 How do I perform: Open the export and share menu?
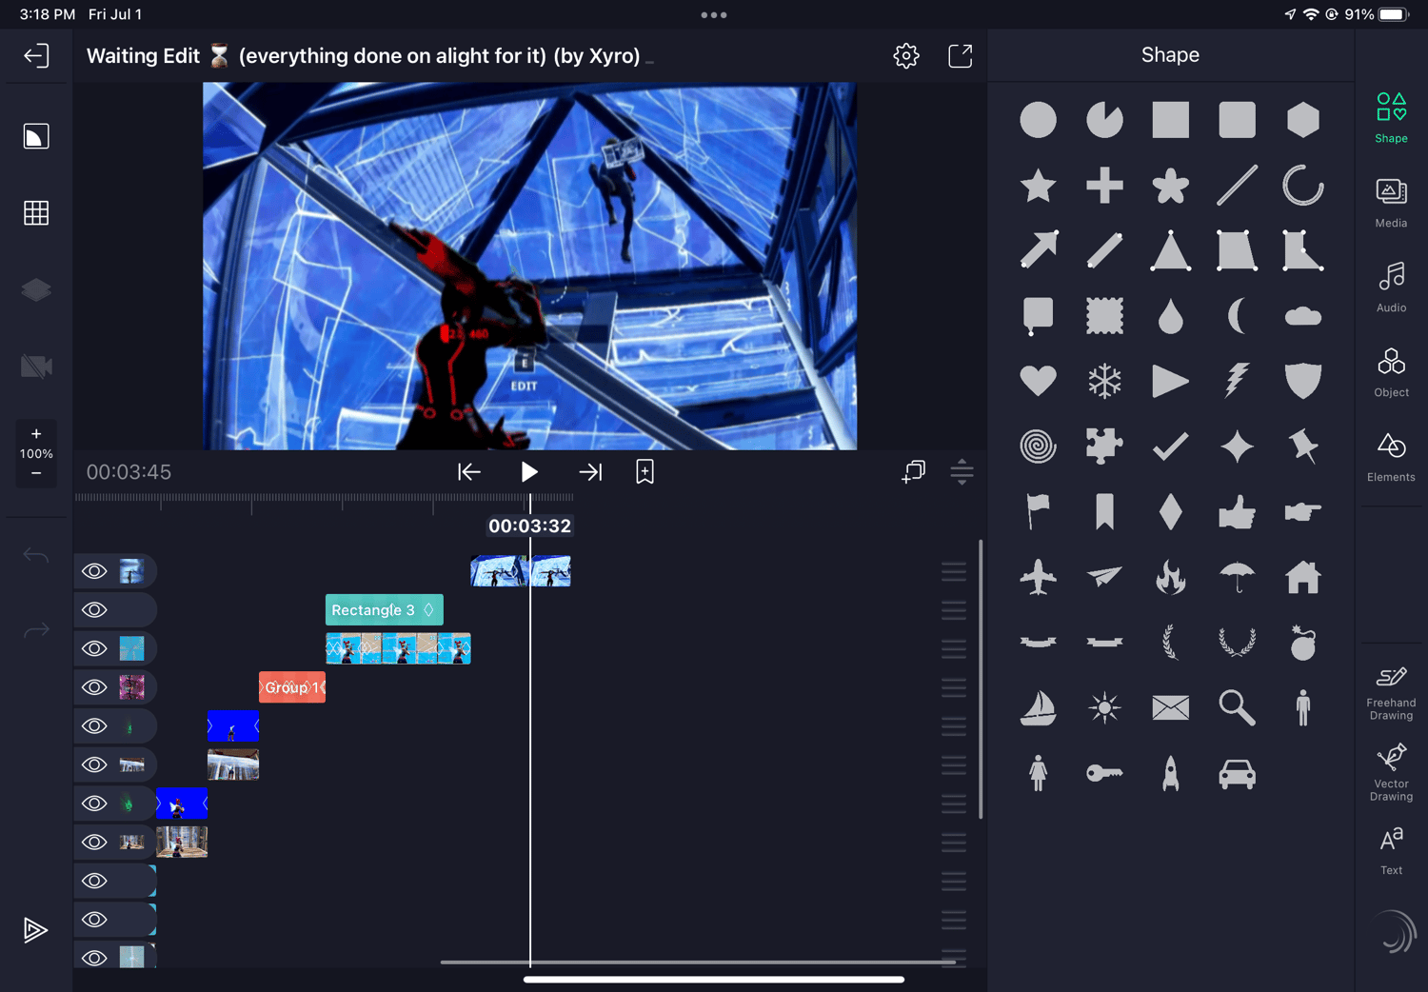click(x=961, y=56)
